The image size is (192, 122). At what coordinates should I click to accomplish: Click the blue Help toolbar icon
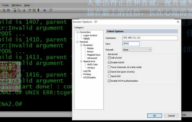click(x=45, y=11)
